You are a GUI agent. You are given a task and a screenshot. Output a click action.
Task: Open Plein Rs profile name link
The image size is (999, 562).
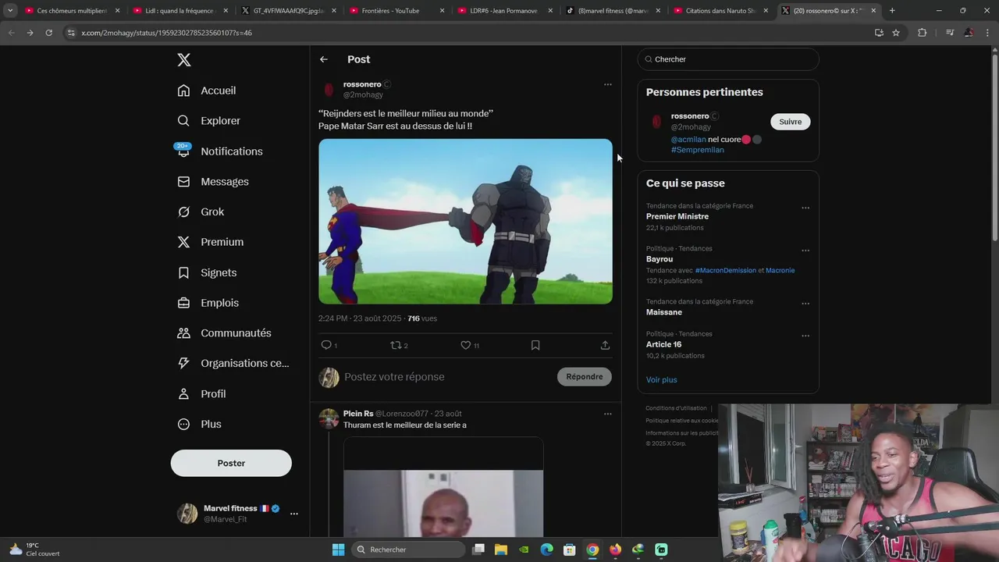point(358,414)
